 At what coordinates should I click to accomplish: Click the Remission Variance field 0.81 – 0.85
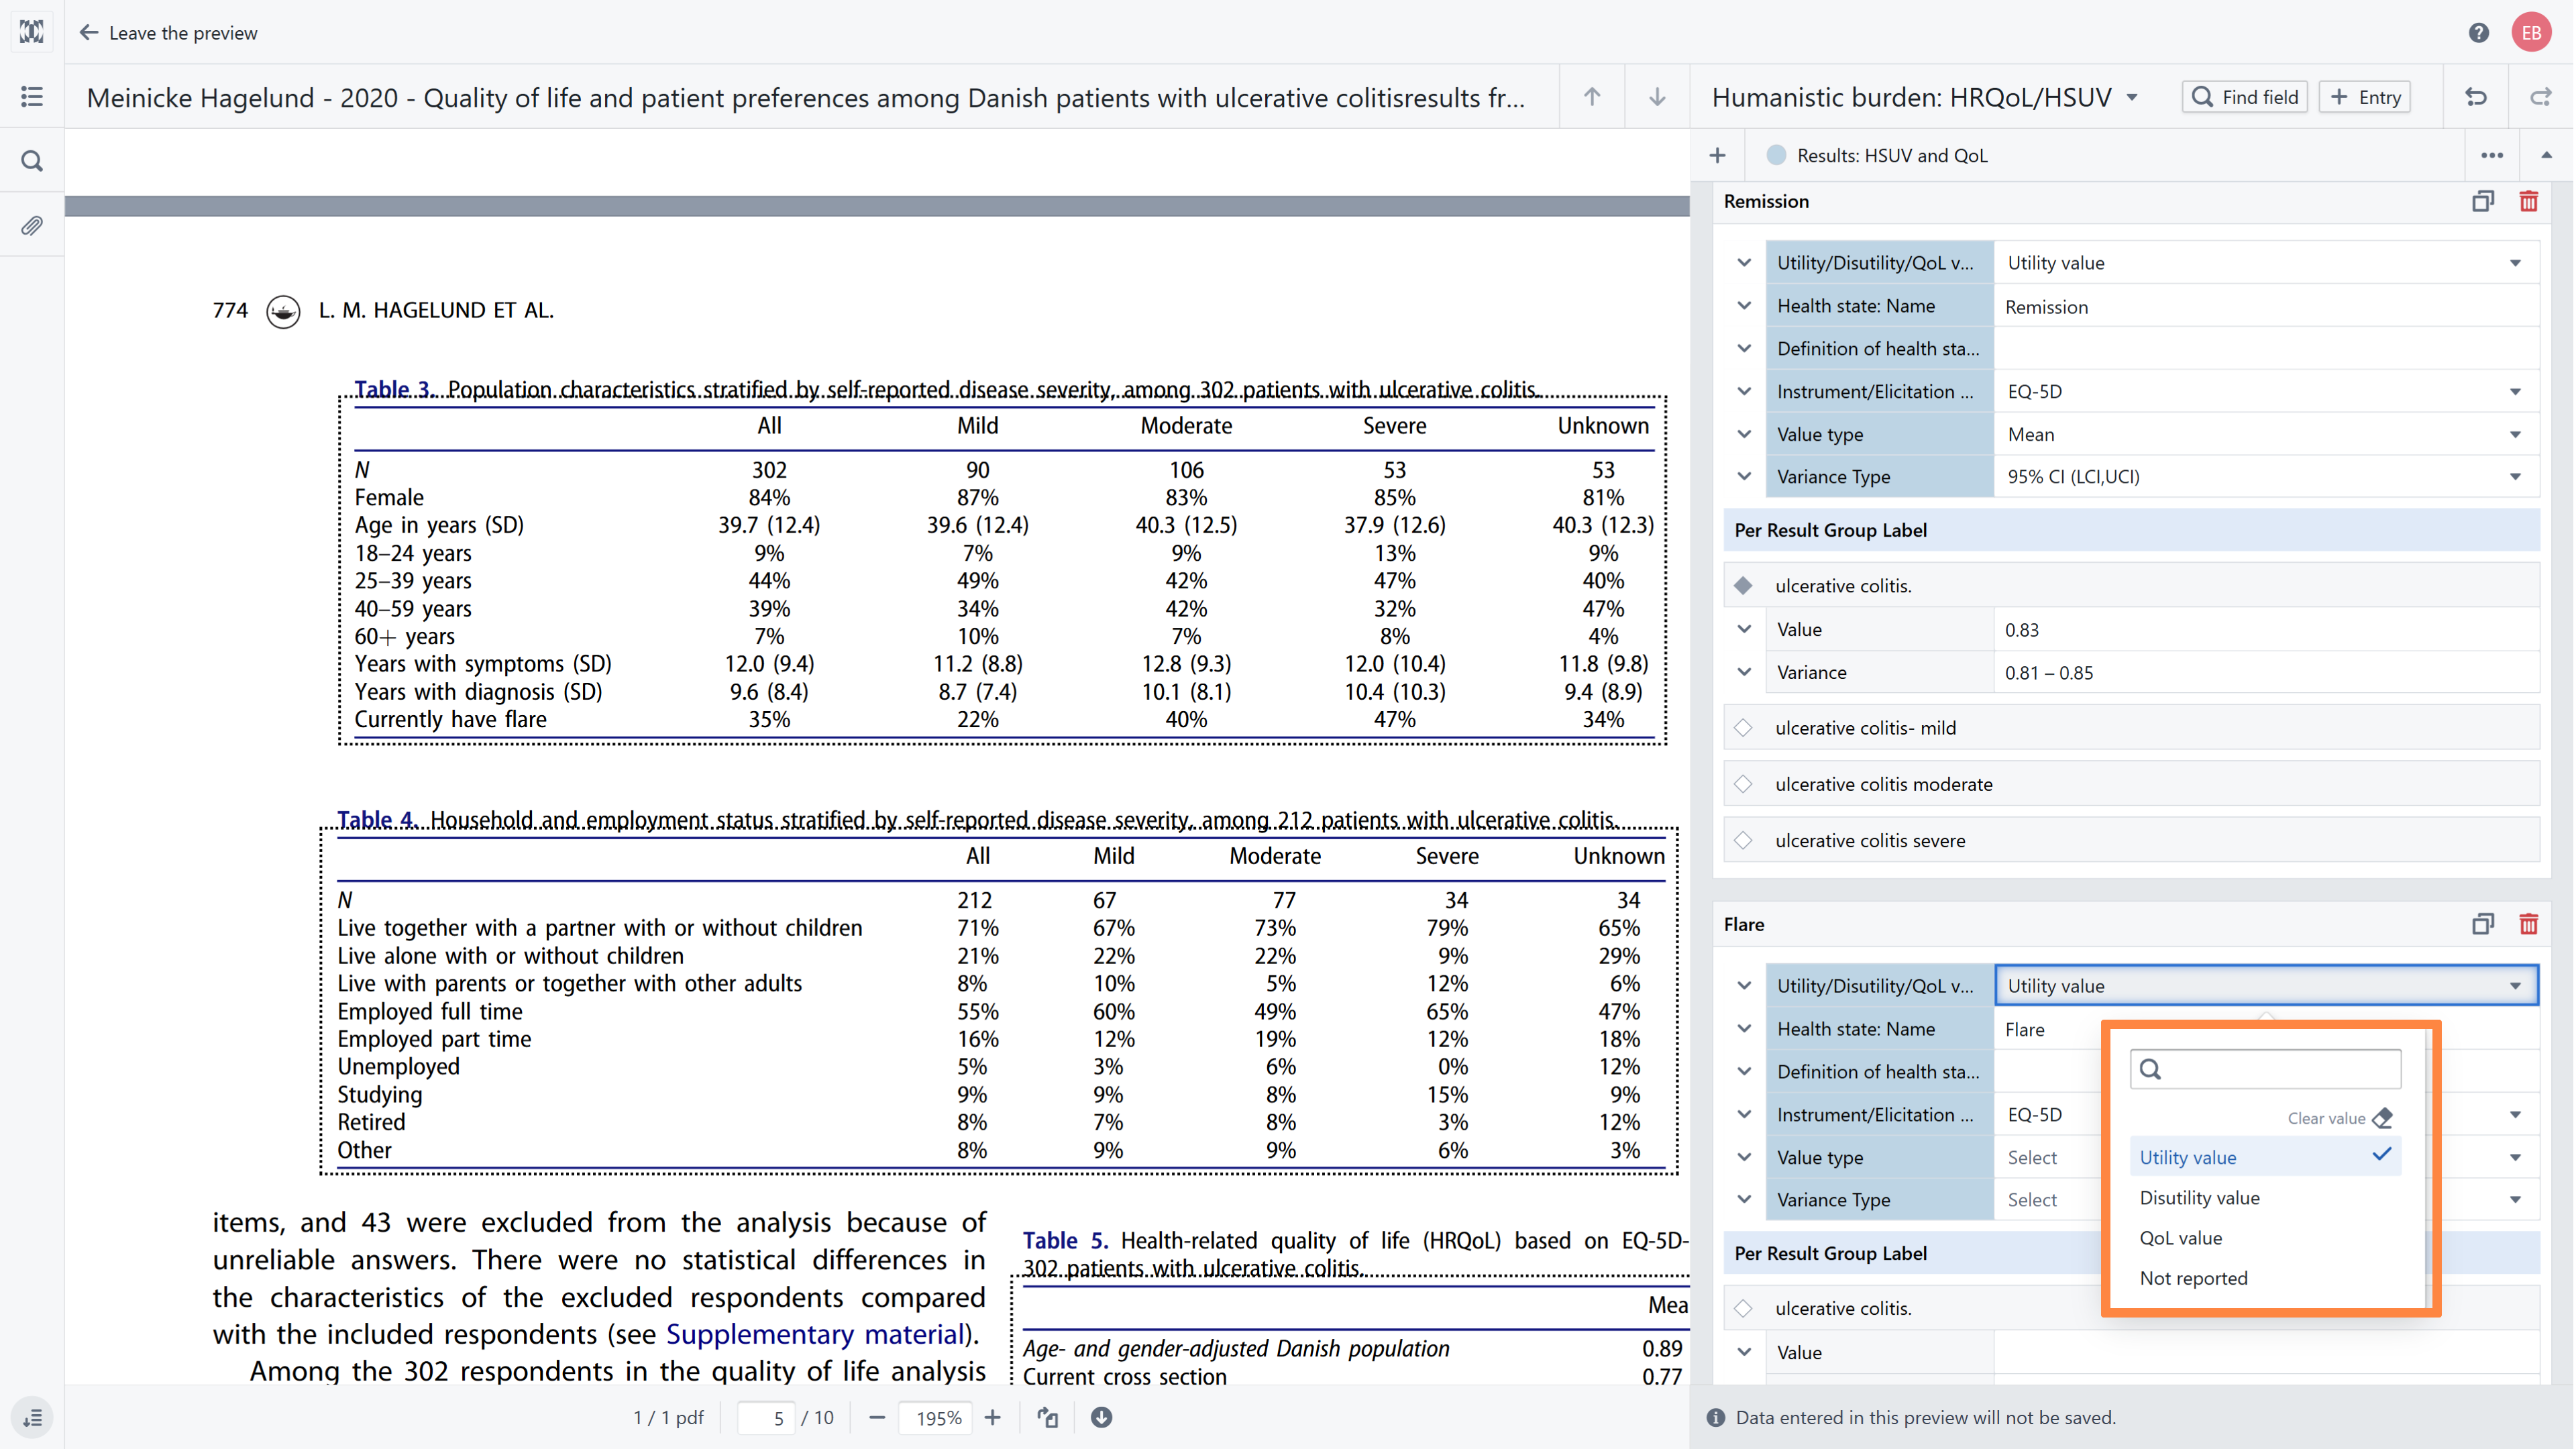2266,673
